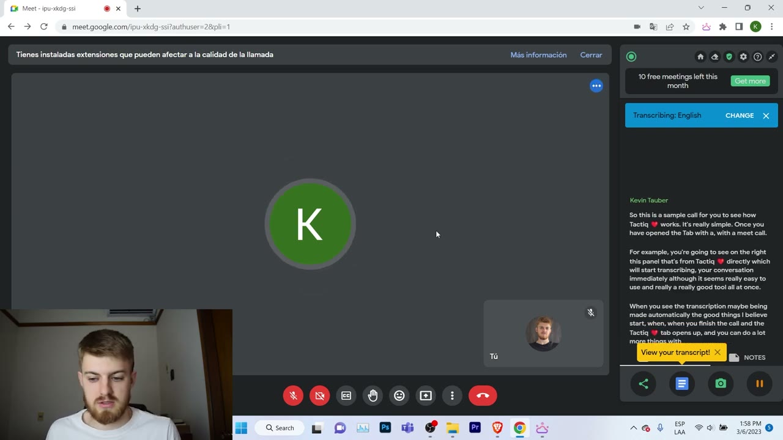
Task: Raise hand in the meeting
Action: point(373,395)
